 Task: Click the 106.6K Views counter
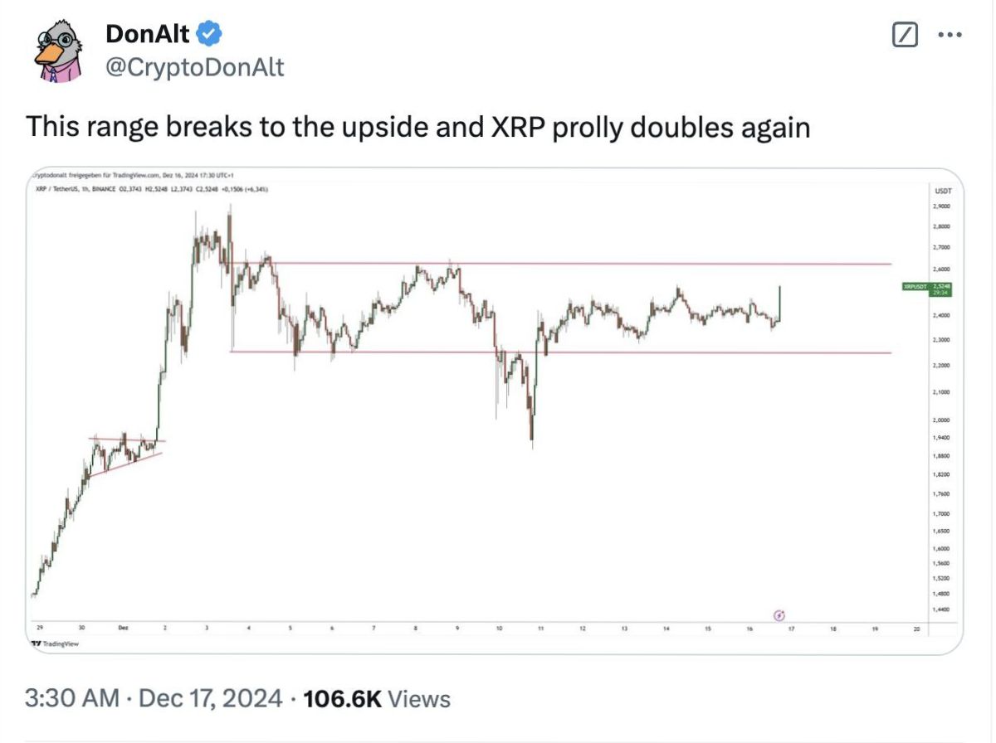click(x=377, y=698)
